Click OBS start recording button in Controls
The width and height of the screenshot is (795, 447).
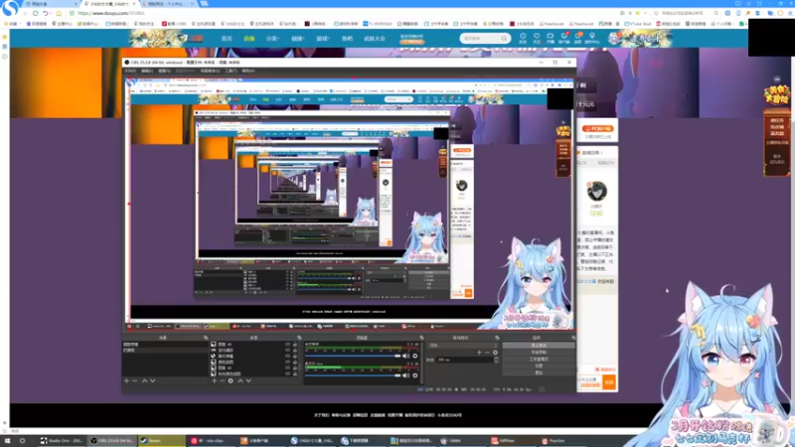539,353
